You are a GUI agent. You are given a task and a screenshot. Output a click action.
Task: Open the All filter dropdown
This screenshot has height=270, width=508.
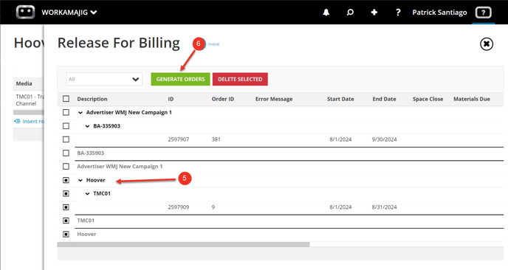pos(104,79)
